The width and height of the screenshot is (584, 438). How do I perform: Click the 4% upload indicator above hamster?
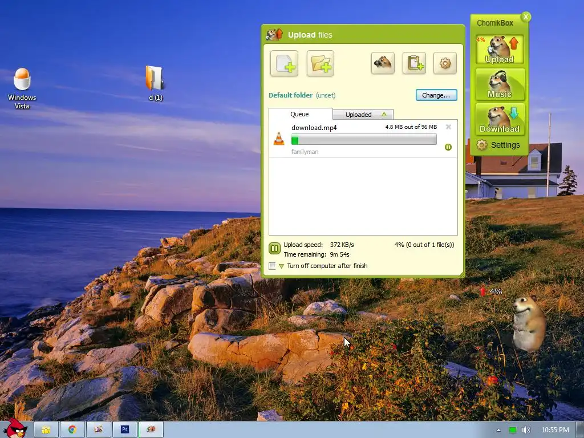(491, 291)
